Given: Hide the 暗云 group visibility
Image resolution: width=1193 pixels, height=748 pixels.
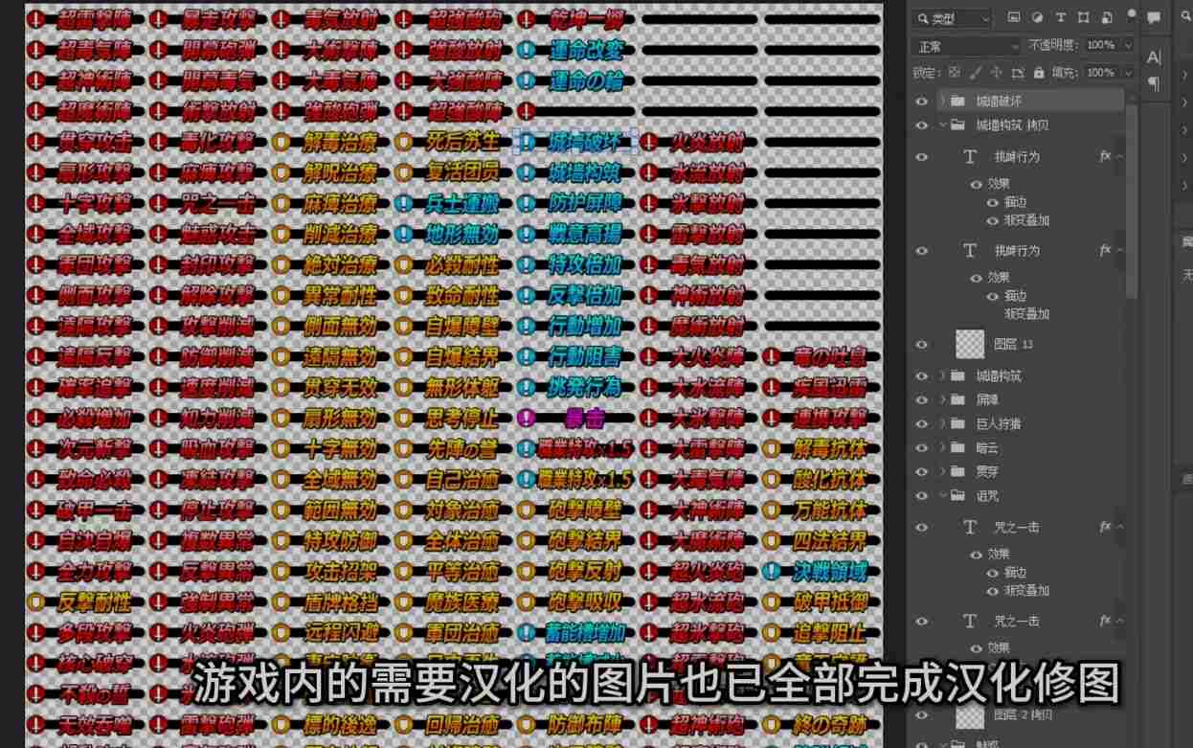Looking at the screenshot, I should [922, 448].
